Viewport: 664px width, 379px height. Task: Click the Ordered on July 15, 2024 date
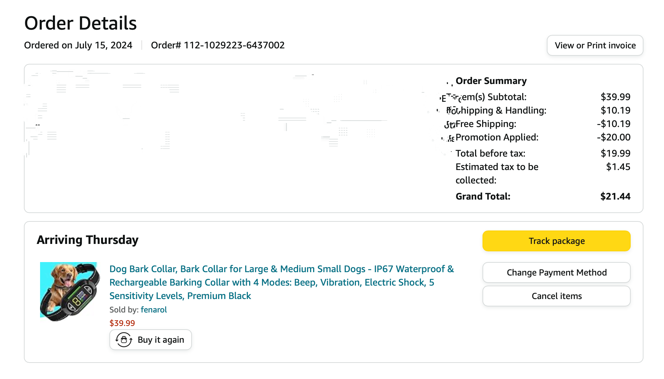[x=78, y=45]
